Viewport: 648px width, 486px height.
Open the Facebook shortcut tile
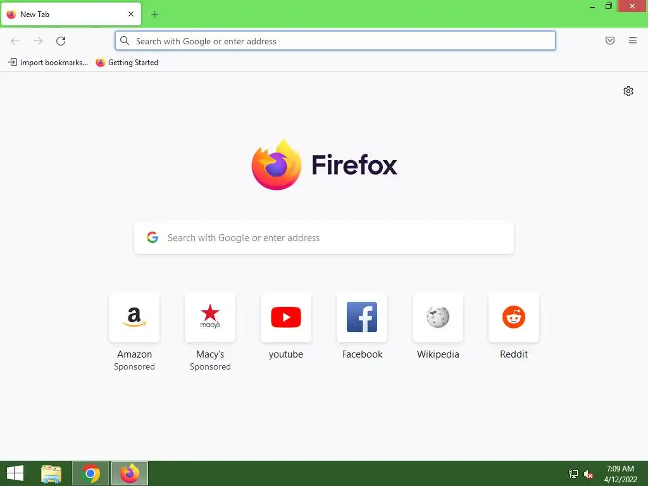[x=362, y=318]
